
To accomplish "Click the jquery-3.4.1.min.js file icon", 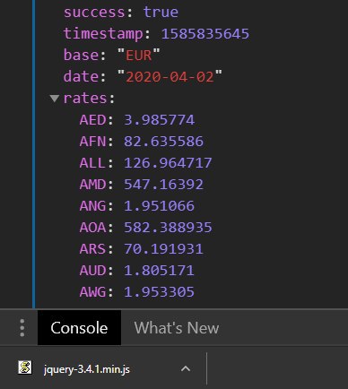I will tap(25, 367).
